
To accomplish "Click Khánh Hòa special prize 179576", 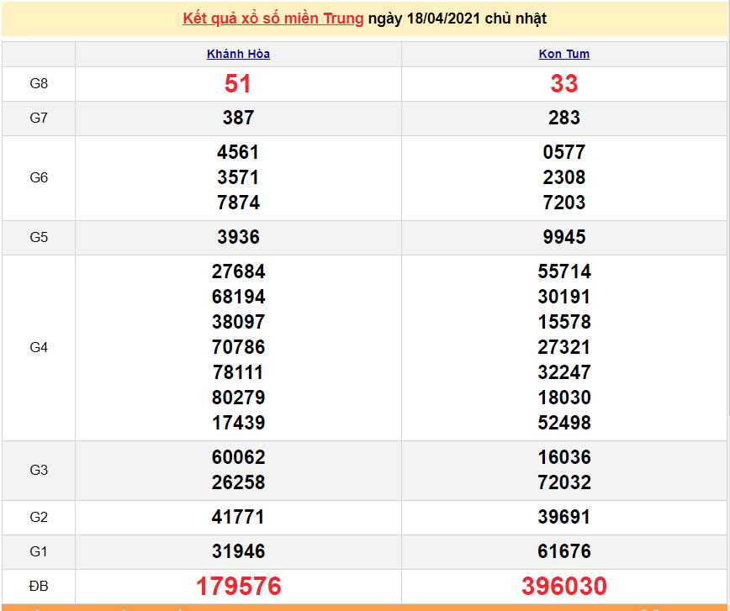I will 238,586.
